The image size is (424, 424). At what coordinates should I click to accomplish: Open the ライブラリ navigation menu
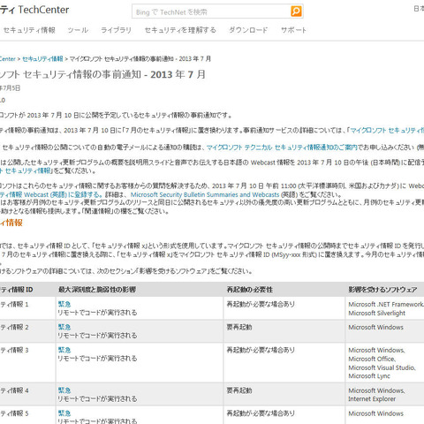(x=116, y=30)
